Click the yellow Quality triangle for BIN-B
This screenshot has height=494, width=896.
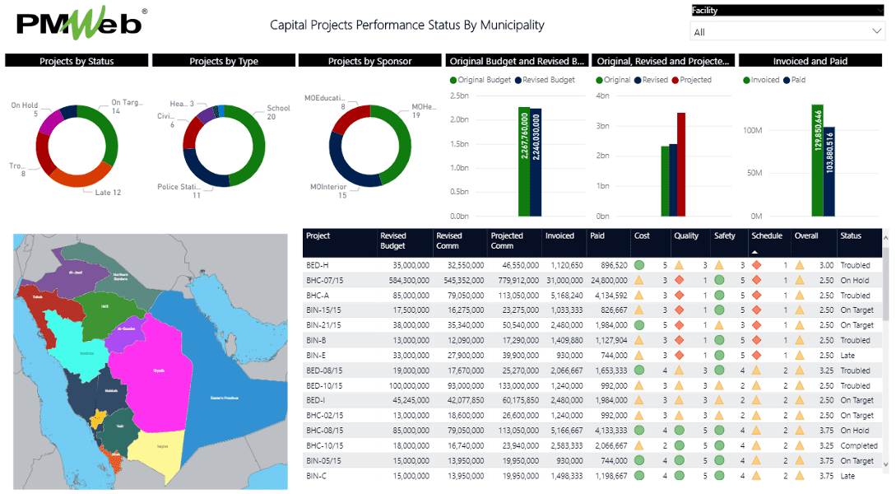click(680, 340)
